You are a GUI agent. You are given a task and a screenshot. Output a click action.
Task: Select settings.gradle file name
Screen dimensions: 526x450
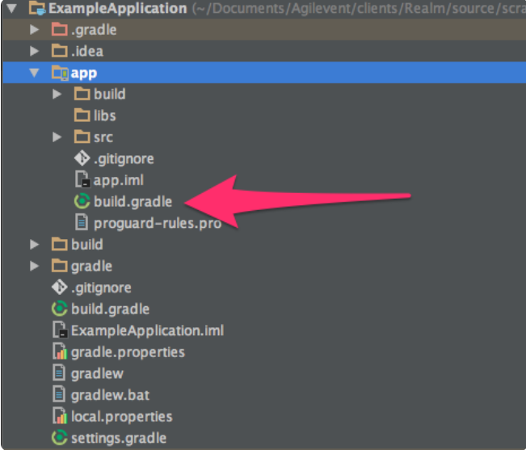tap(119, 438)
